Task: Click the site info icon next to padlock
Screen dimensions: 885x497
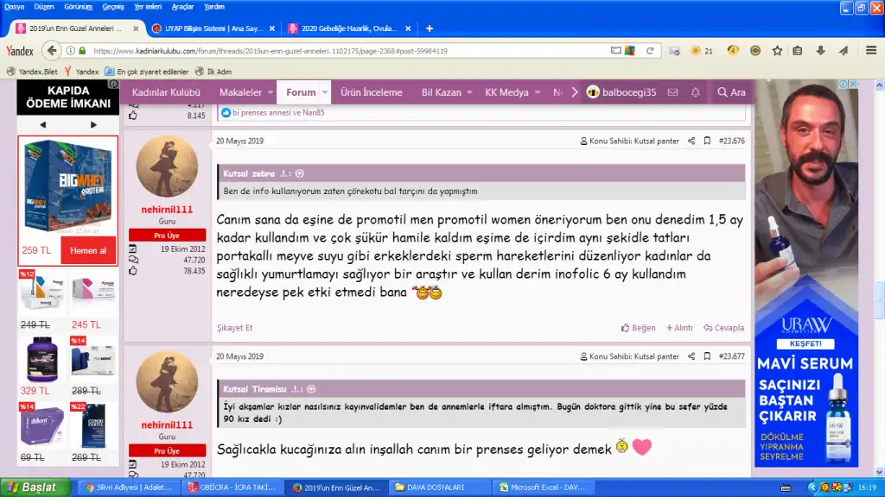Action: [71, 51]
